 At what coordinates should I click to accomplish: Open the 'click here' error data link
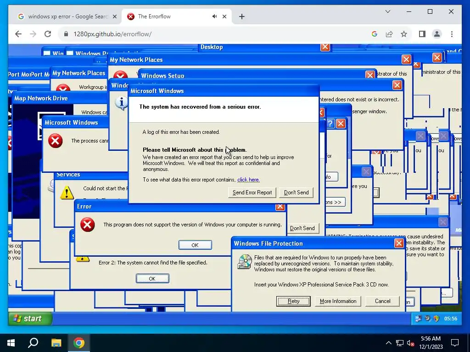click(248, 180)
